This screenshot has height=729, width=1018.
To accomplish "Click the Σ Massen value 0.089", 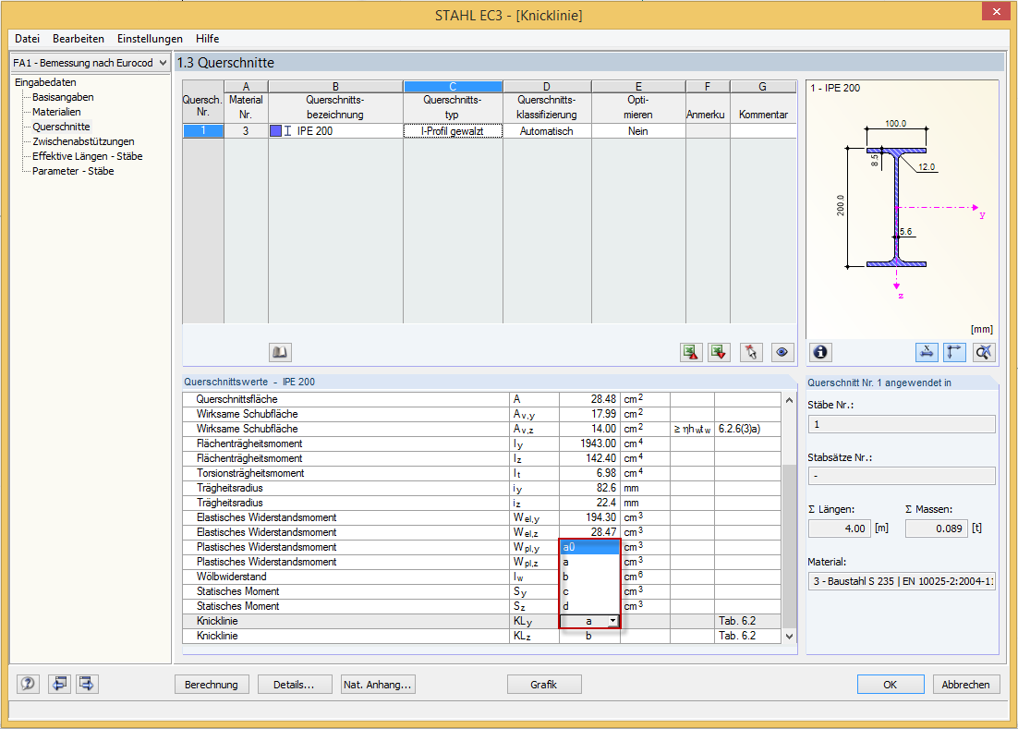I will (x=936, y=529).
